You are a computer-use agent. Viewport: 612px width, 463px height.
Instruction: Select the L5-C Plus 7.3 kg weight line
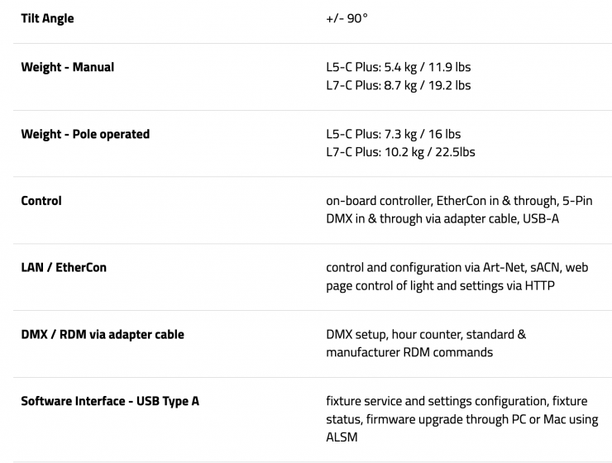(x=393, y=134)
